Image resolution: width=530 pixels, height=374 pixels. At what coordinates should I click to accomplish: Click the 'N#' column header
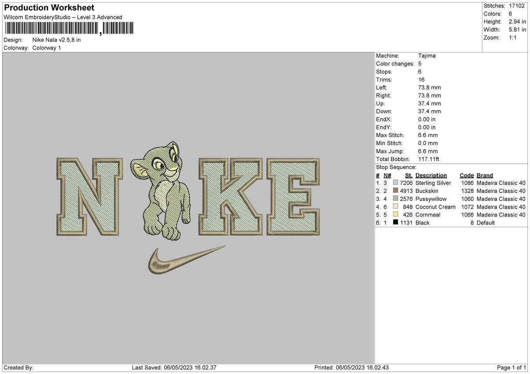pos(388,176)
